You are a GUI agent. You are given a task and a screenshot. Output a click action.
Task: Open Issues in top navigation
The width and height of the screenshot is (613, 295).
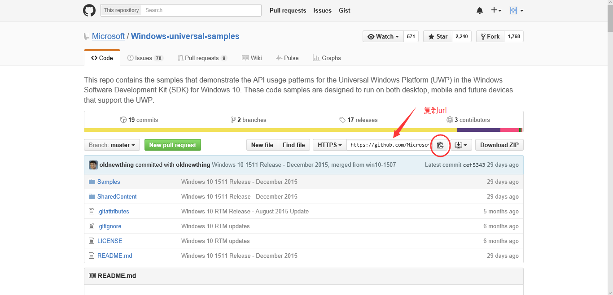[322, 10]
